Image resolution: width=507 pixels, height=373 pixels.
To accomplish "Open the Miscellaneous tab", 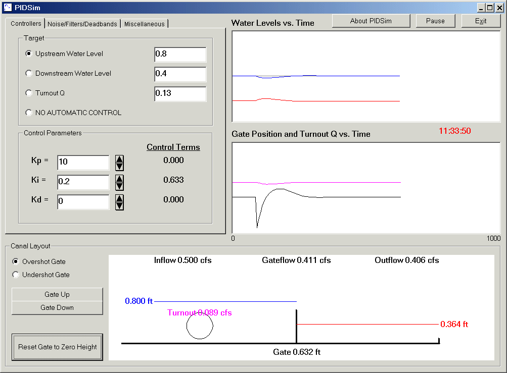I will coord(144,24).
